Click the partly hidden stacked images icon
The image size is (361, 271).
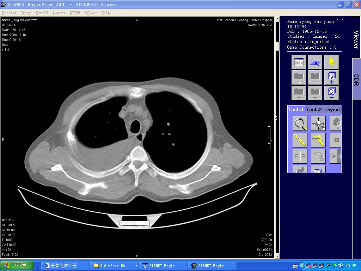tap(318, 169)
